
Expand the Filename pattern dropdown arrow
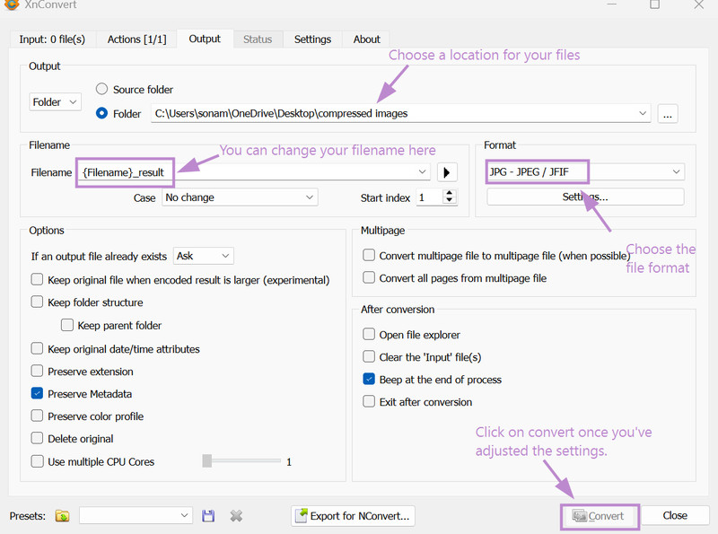pyautogui.click(x=422, y=172)
